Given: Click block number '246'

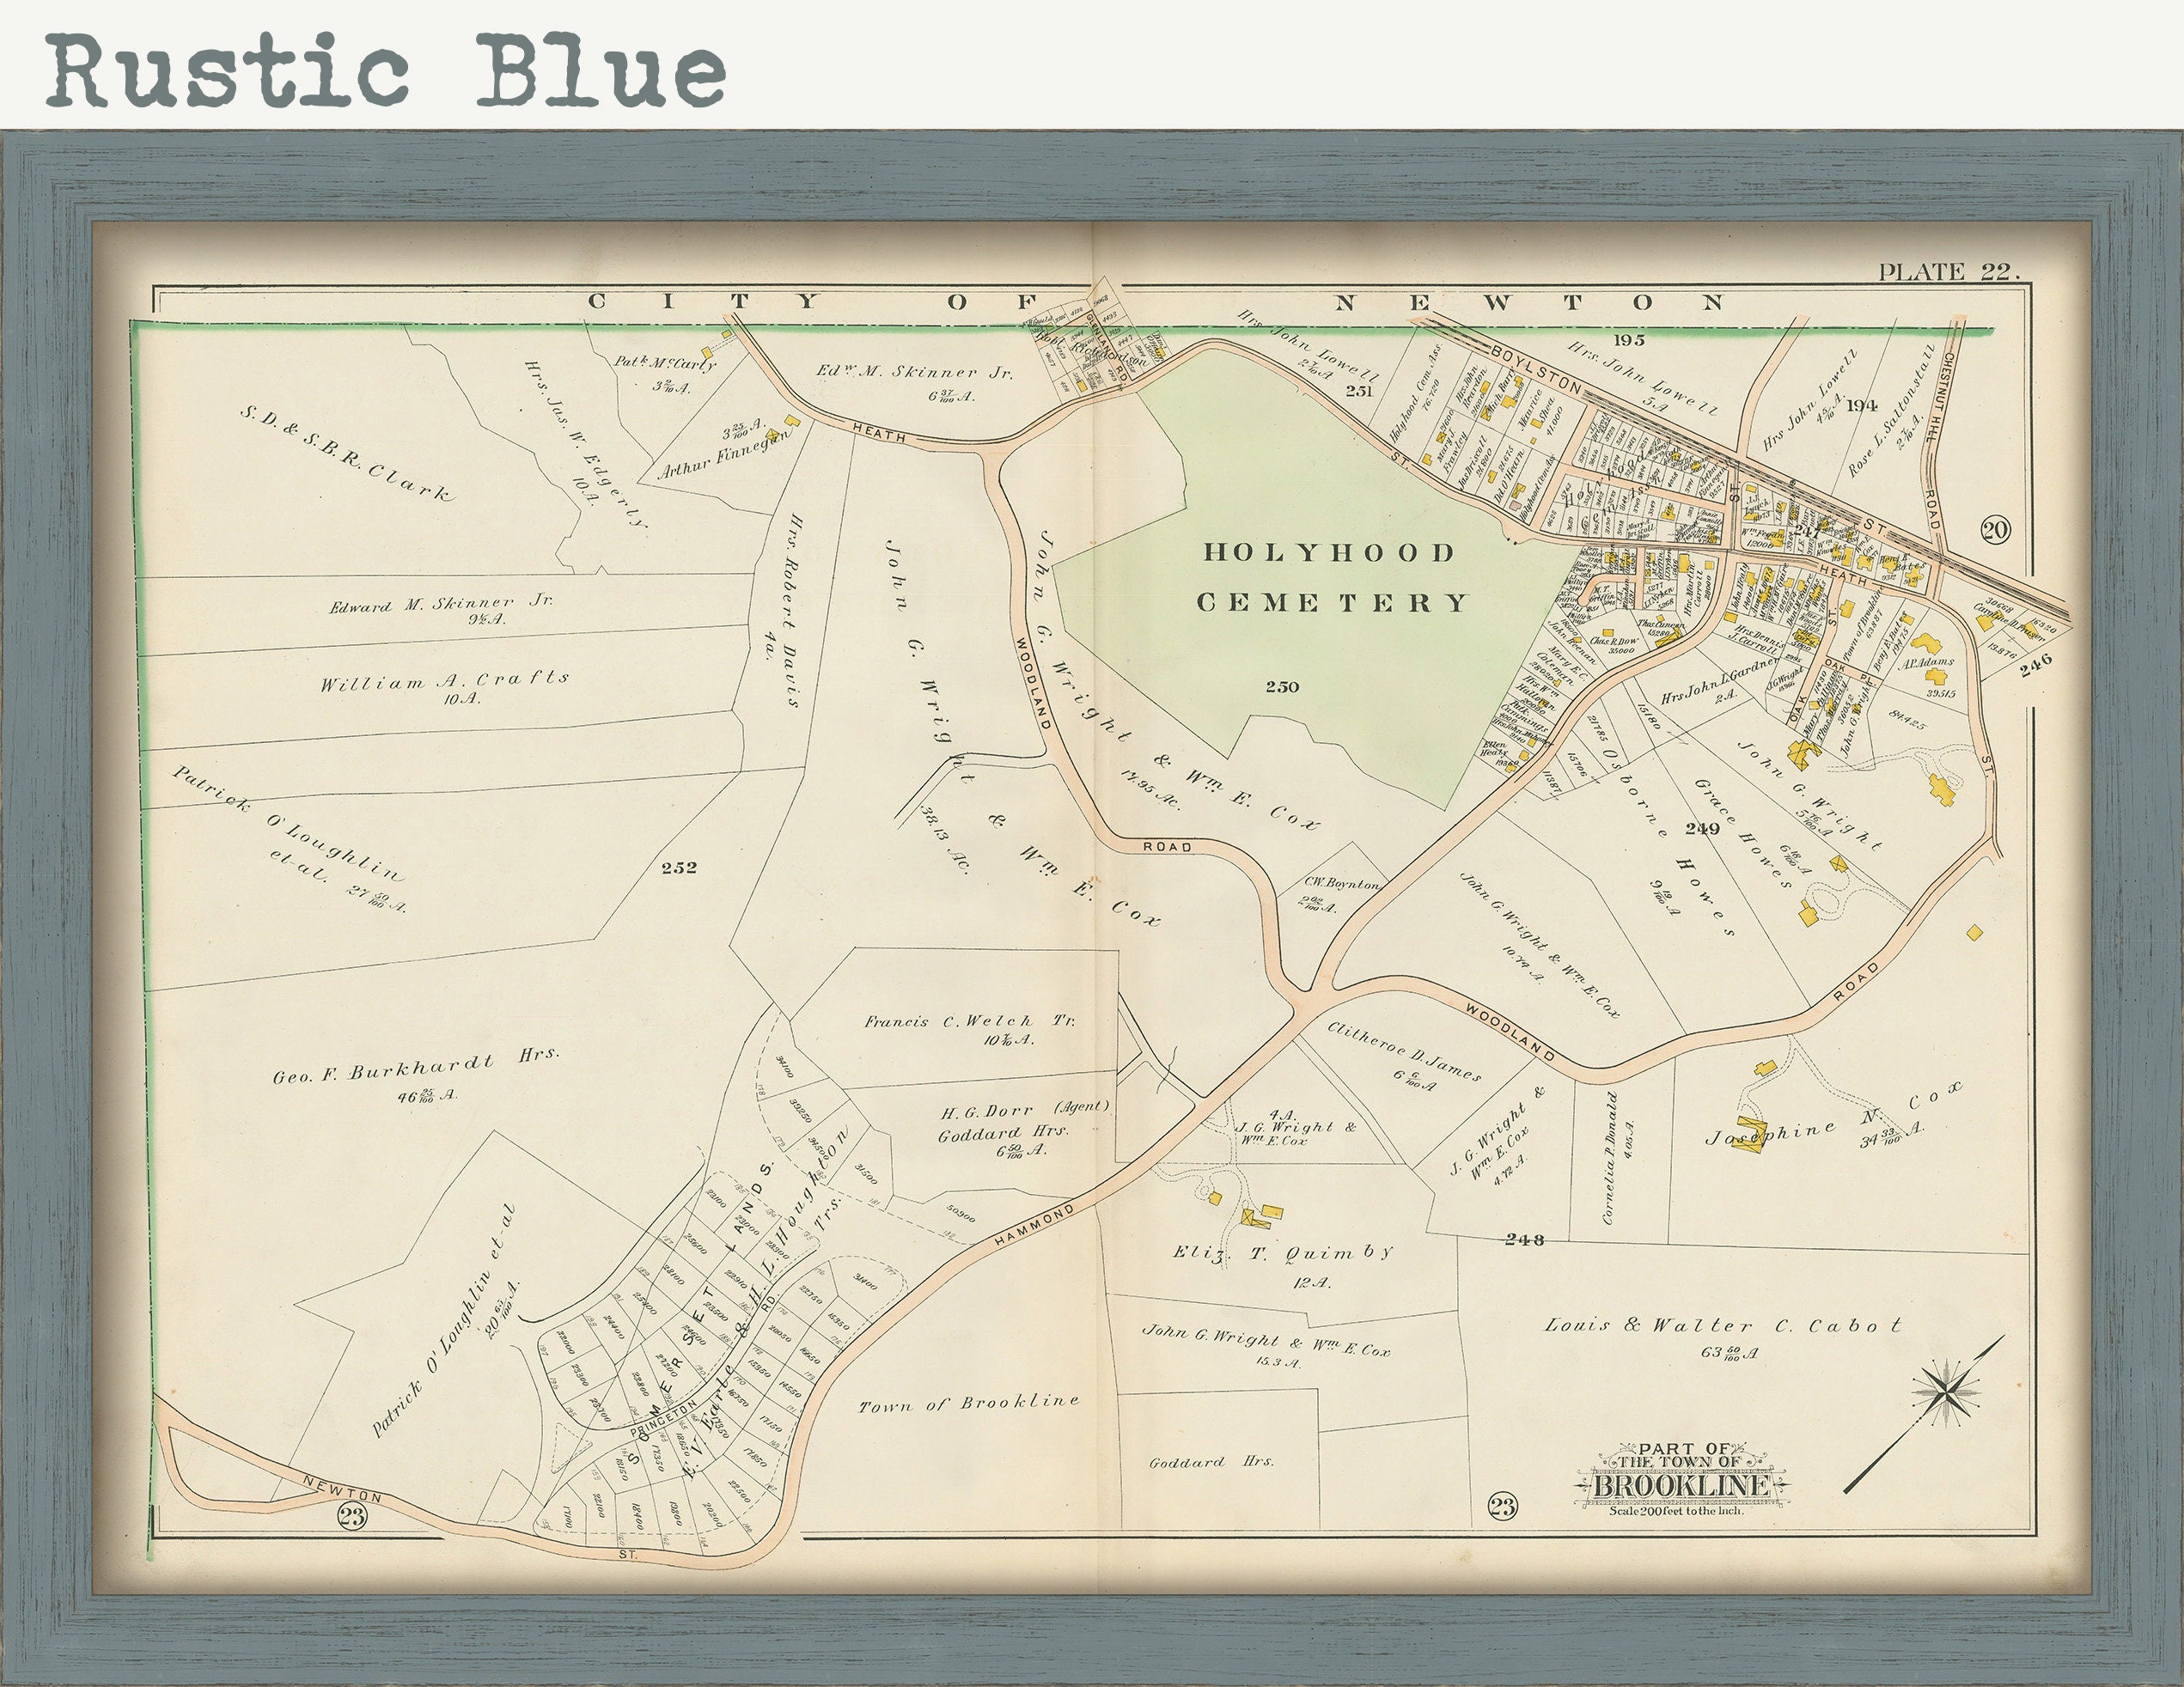Looking at the screenshot, I should coord(2035,664).
